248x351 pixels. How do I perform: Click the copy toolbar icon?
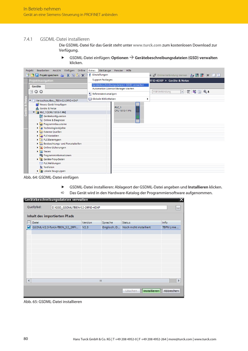pyautogui.click(x=73, y=75)
